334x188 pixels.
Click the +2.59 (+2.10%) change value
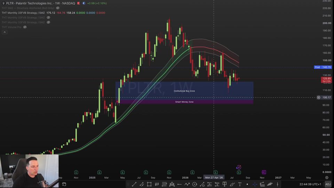97,3
